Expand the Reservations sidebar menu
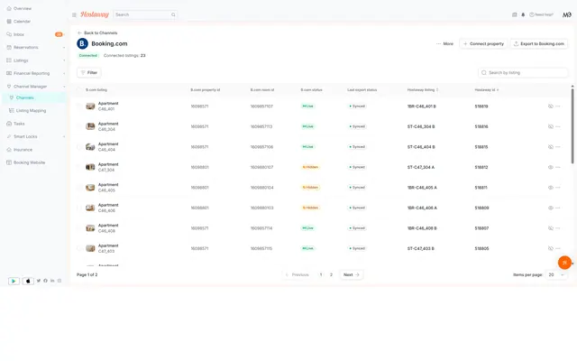Viewport: 577px width, 361px height. [64, 48]
